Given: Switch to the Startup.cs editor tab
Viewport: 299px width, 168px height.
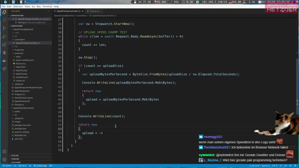Looking at the screenshot, I should pyautogui.click(x=94, y=11).
